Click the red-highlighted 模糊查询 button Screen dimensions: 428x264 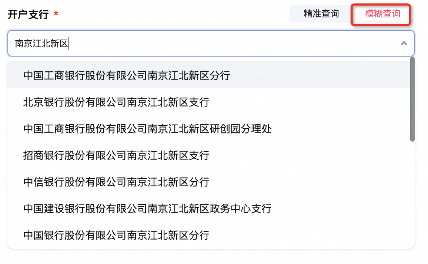tap(381, 14)
